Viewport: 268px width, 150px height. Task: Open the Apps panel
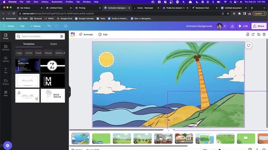pos(5,93)
